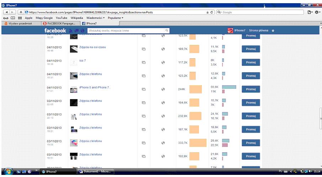322x177 pixels.
Task: Click the 333,7K orange reach bar
Action: pyautogui.click(x=198, y=143)
